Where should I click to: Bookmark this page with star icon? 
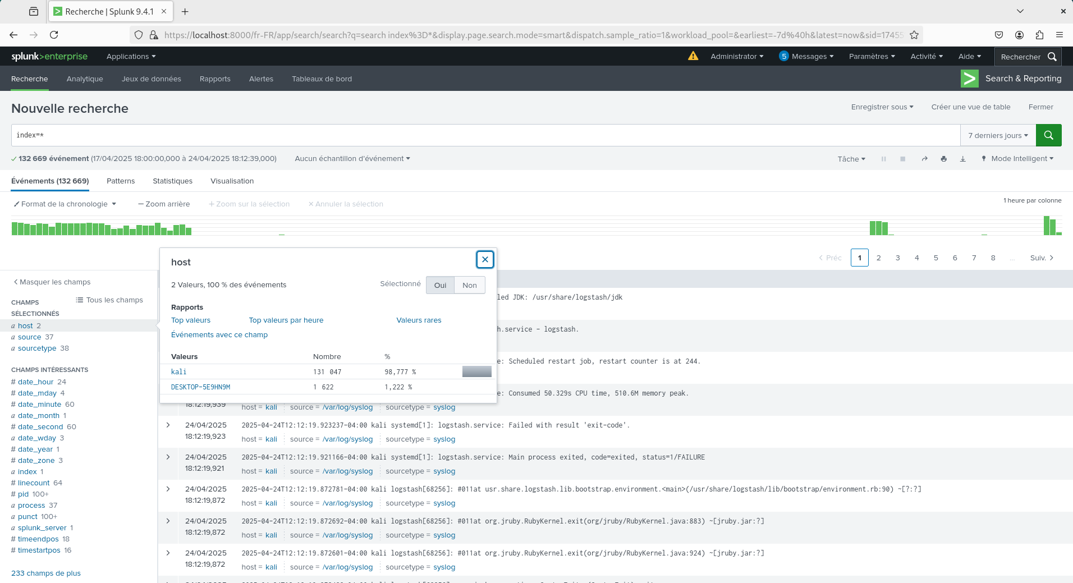(x=914, y=35)
